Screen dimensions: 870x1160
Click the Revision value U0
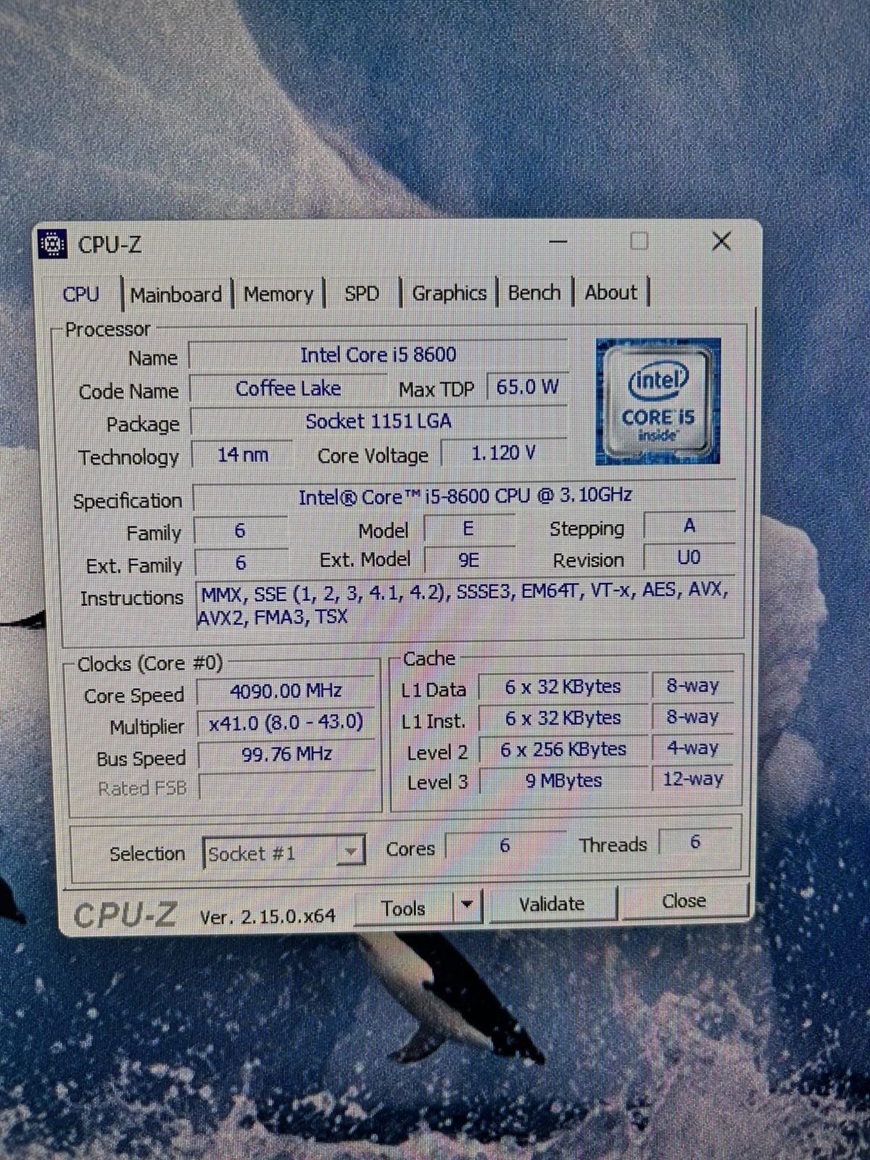click(x=689, y=558)
